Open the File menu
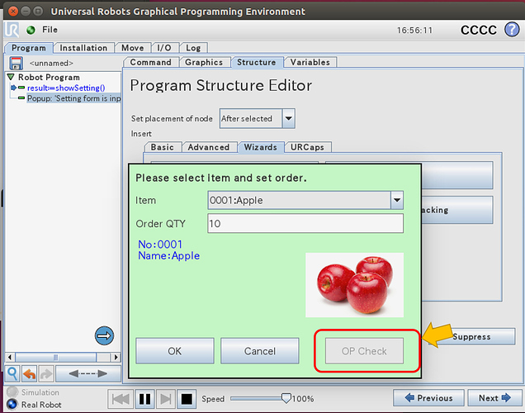525x413 pixels. pyautogui.click(x=50, y=30)
